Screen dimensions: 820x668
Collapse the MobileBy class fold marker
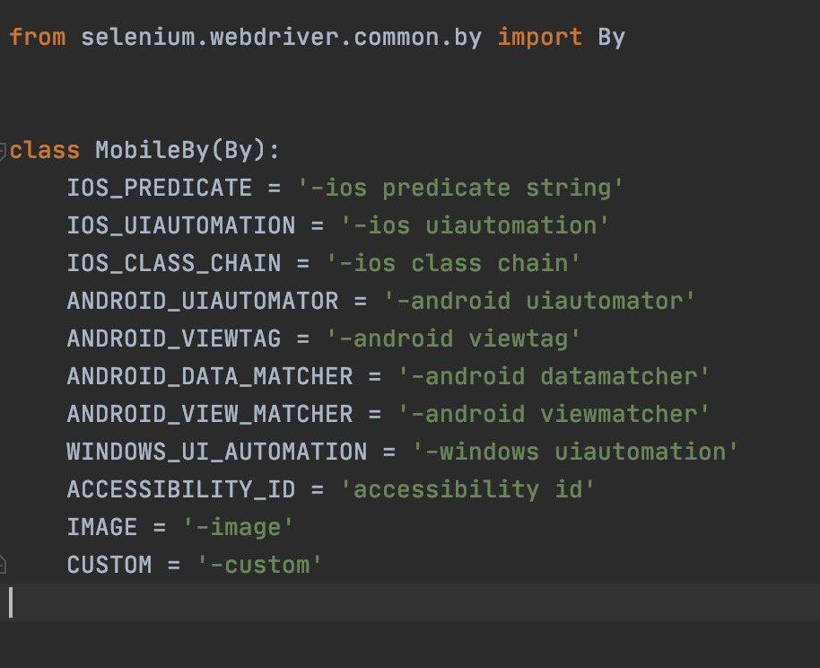[x=3, y=151]
